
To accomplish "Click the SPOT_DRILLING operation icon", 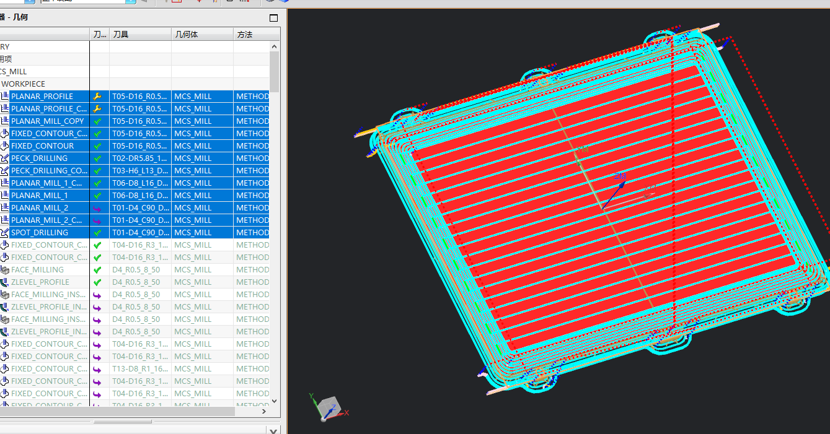I will pyautogui.click(x=5, y=233).
